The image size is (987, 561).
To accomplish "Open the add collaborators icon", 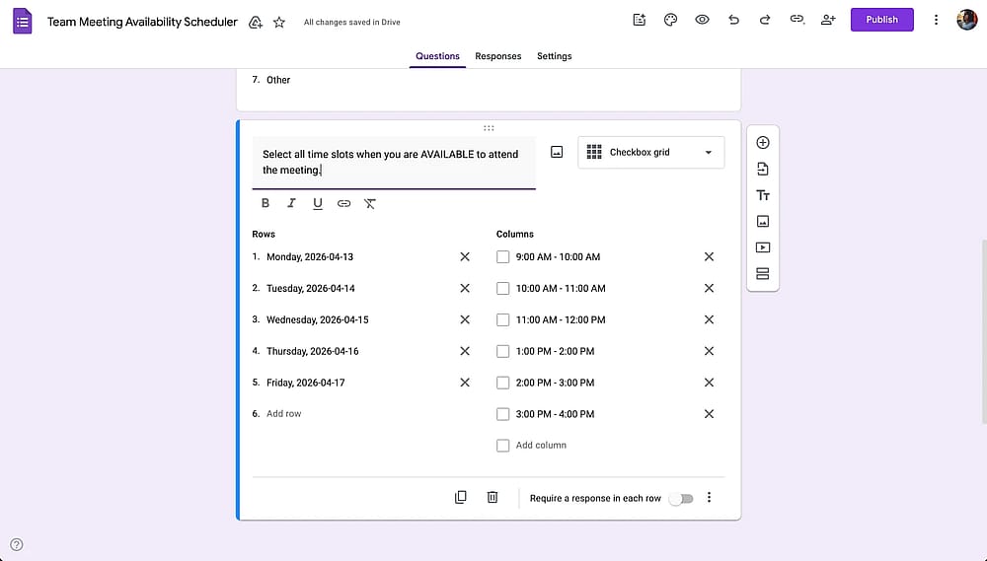I will coord(828,20).
